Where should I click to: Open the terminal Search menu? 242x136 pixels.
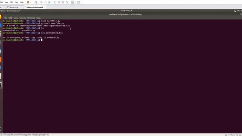pyautogui.click(x=23, y=18)
